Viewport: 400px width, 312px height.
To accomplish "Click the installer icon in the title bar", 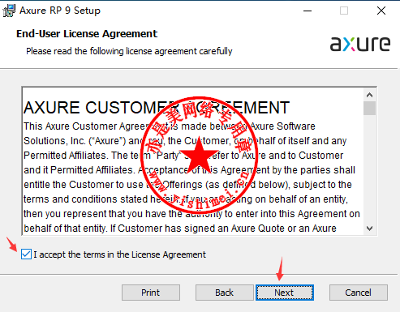I will 9,11.
